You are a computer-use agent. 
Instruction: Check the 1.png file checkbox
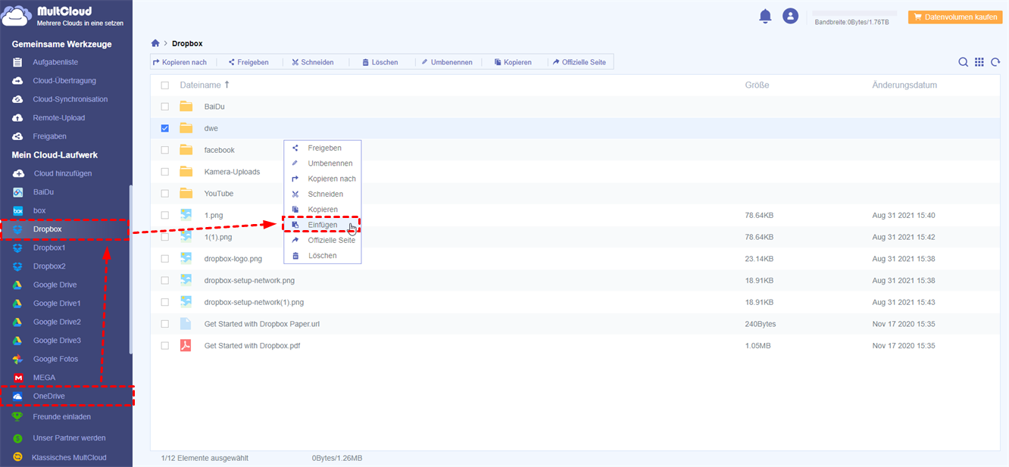point(165,215)
